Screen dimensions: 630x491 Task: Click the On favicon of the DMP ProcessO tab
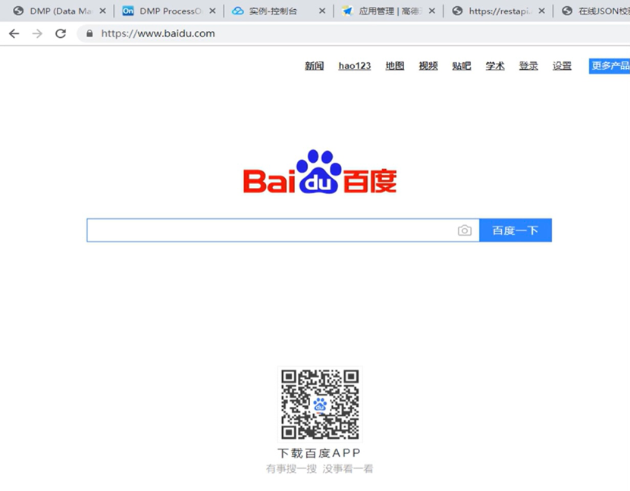coord(128,11)
